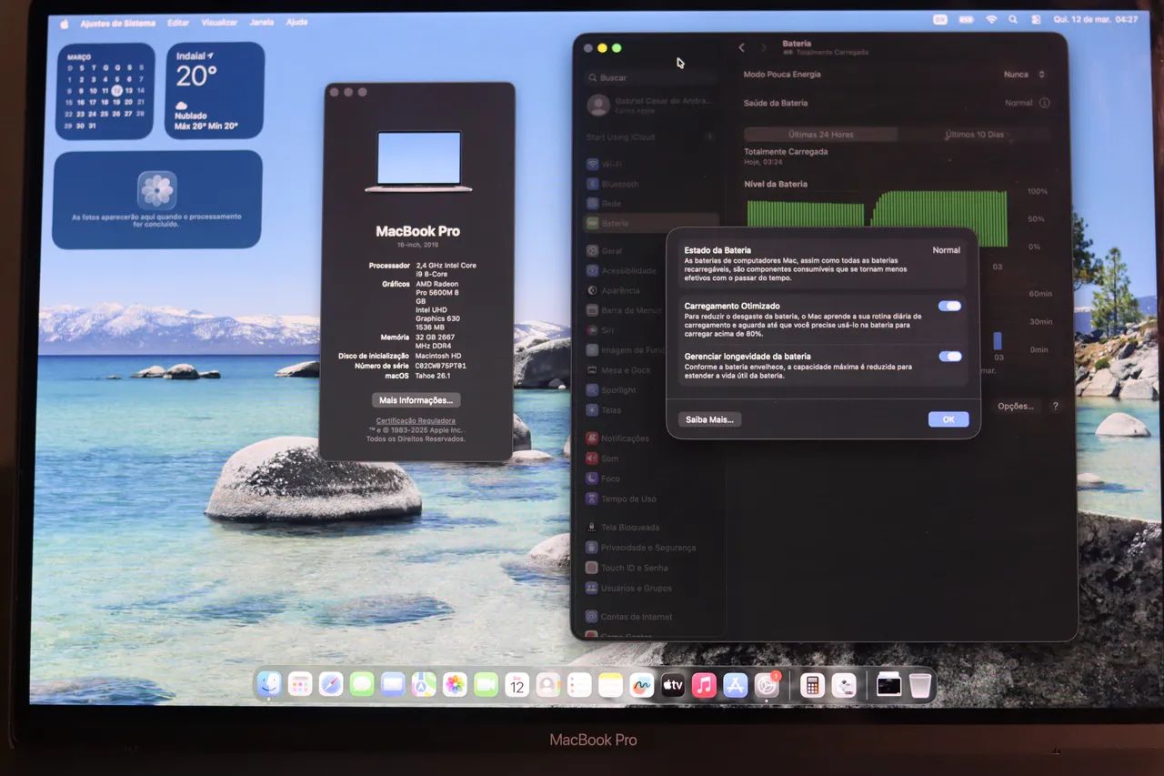Click the Buscar search field in settings
This screenshot has height=776, width=1164.
651,77
